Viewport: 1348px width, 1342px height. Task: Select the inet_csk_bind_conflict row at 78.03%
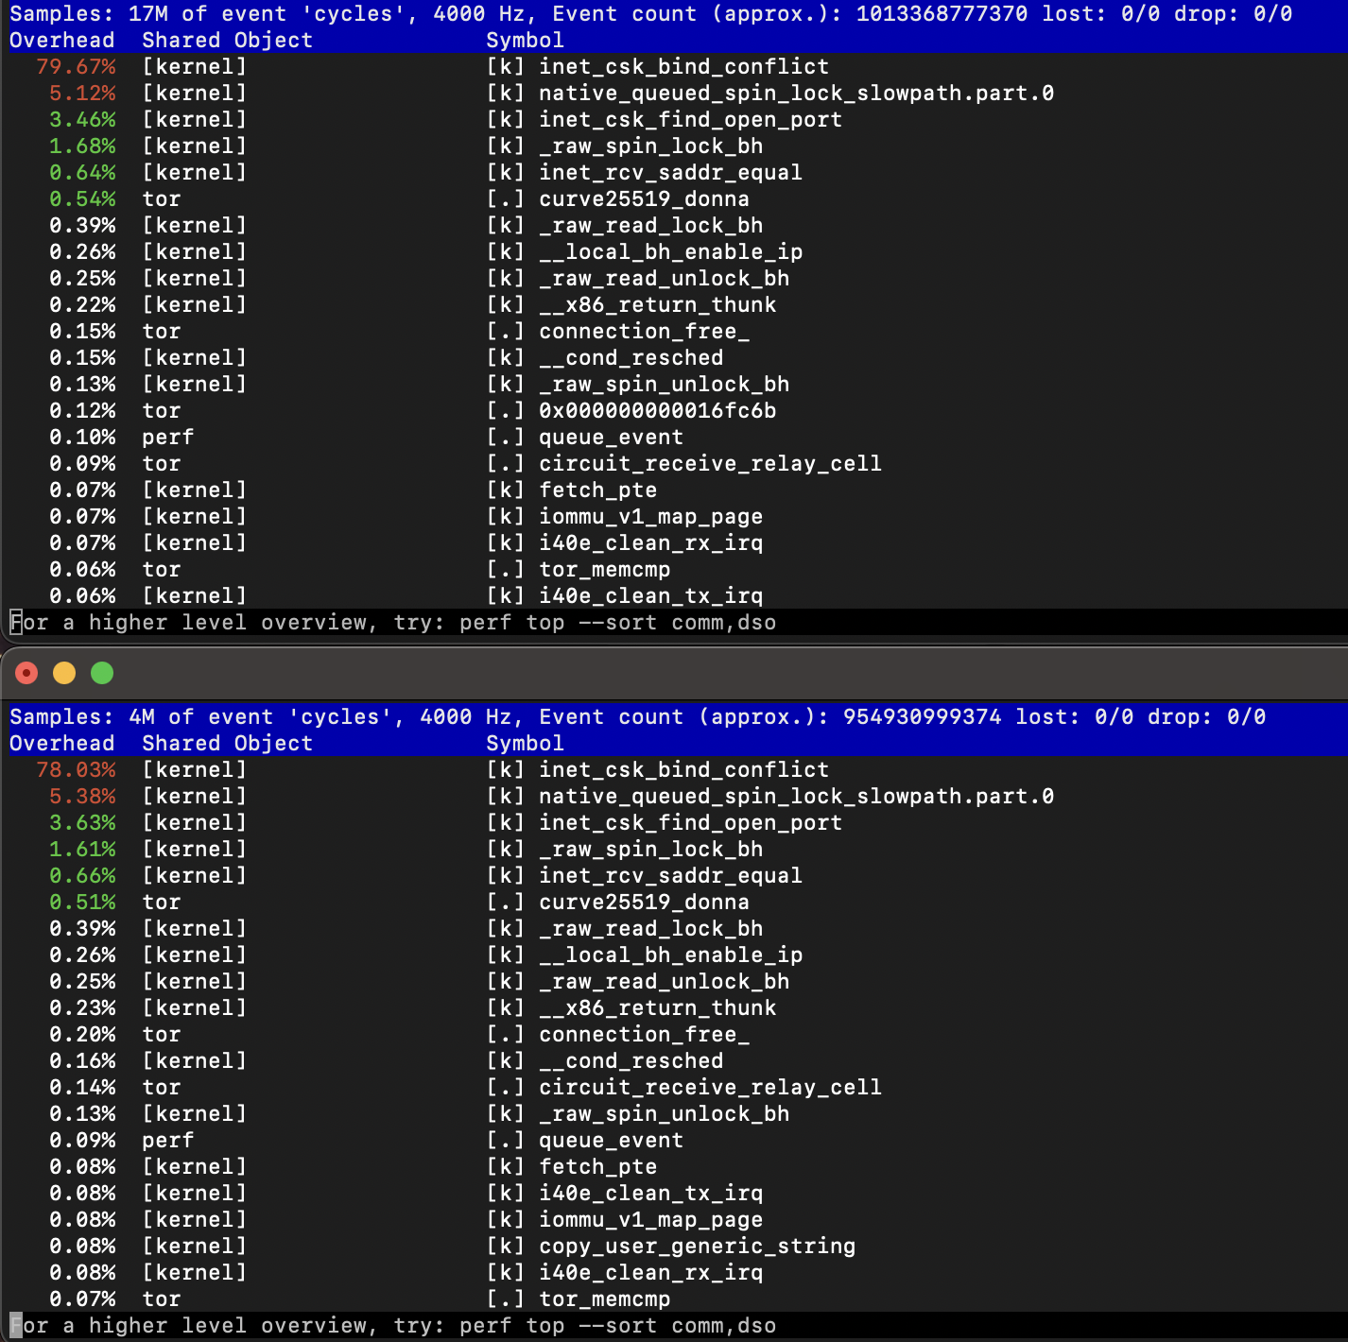point(683,770)
